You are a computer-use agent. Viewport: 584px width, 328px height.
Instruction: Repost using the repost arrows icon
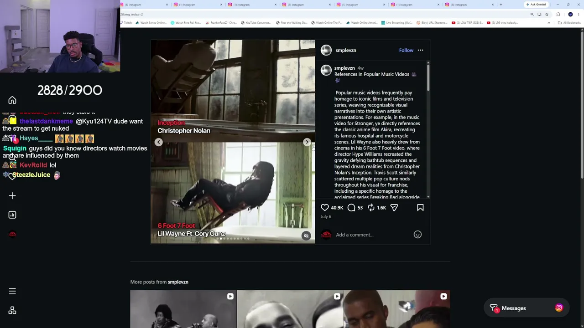(x=371, y=208)
